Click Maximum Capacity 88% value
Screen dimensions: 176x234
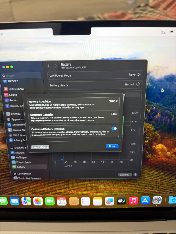(114, 114)
